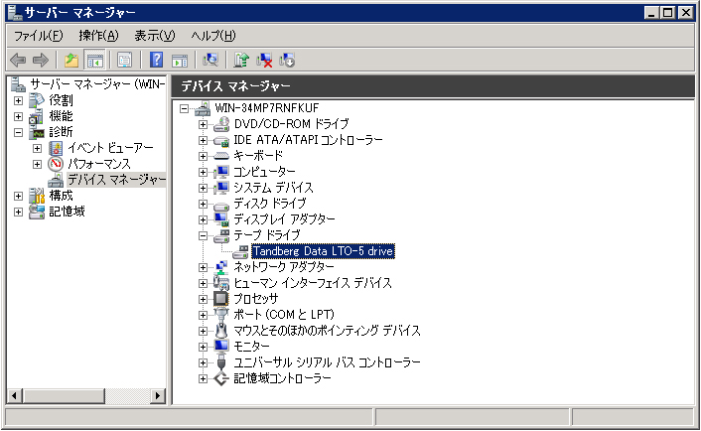701x431 pixels.
Task: Click the 診断 diagnostics icon
Action: [37, 132]
